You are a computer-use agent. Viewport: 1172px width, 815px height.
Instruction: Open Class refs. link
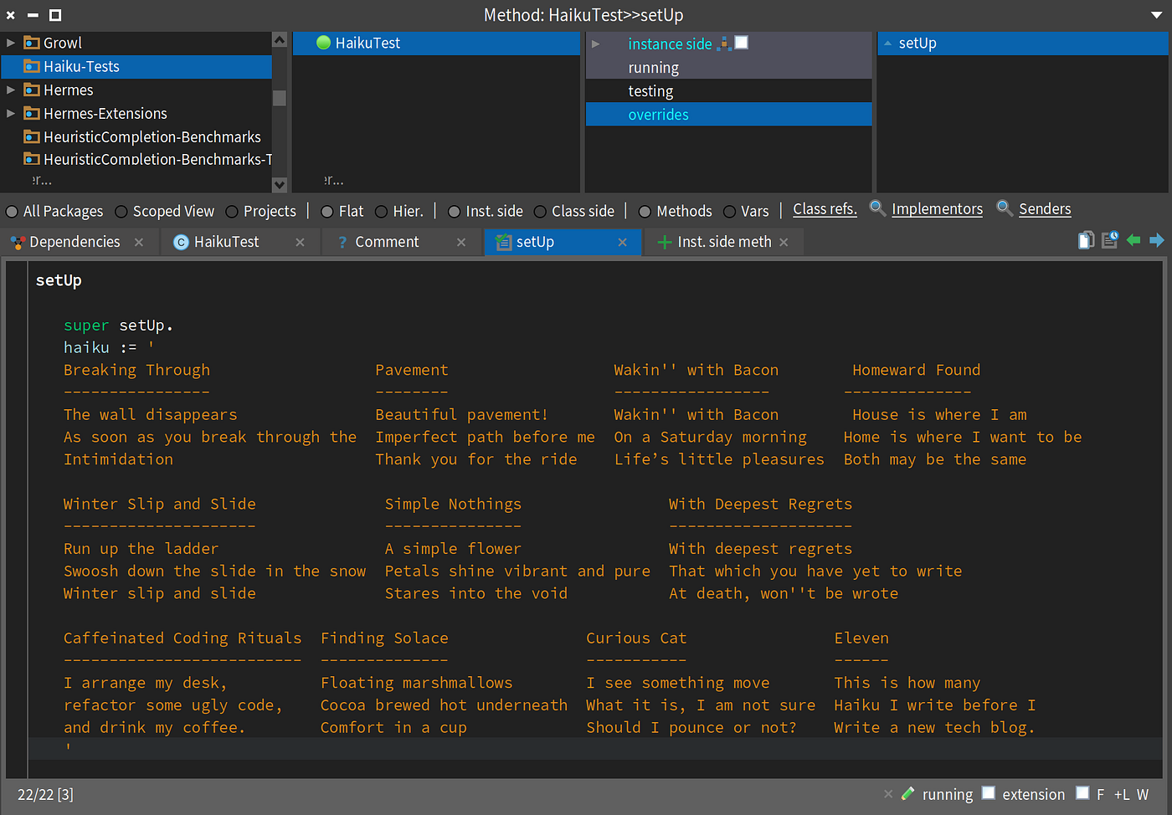pos(825,209)
